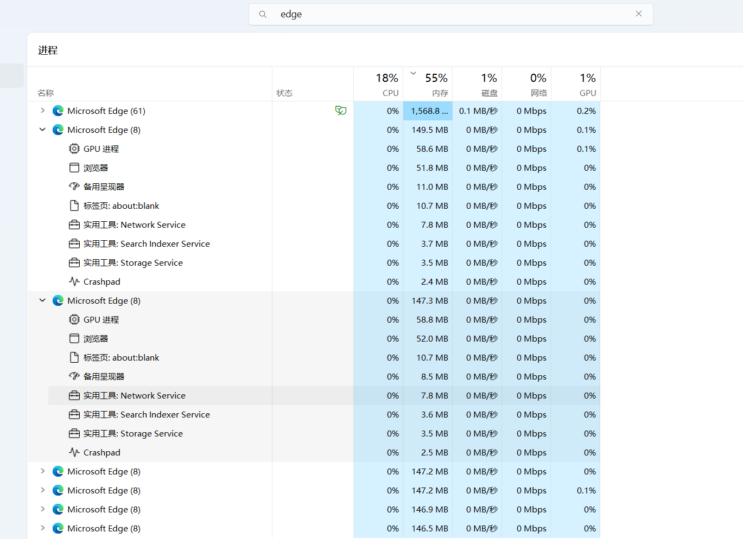Image resolution: width=743 pixels, height=539 pixels.
Task: Select the GPU 进程 row at 58.6 MB
Action: (x=314, y=149)
